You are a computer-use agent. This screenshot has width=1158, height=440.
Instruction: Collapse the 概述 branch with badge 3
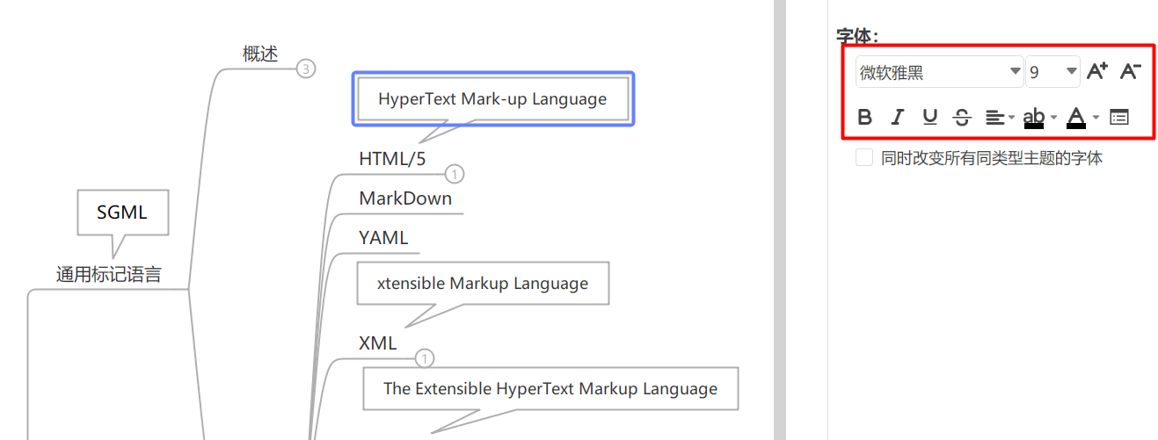coord(306,69)
